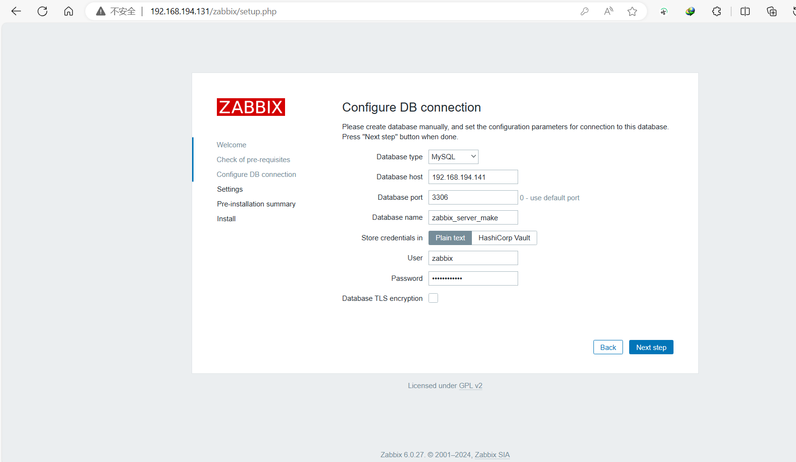Click the not-secure warning triangle icon
Viewport: 796px width, 462px height.
pos(101,11)
